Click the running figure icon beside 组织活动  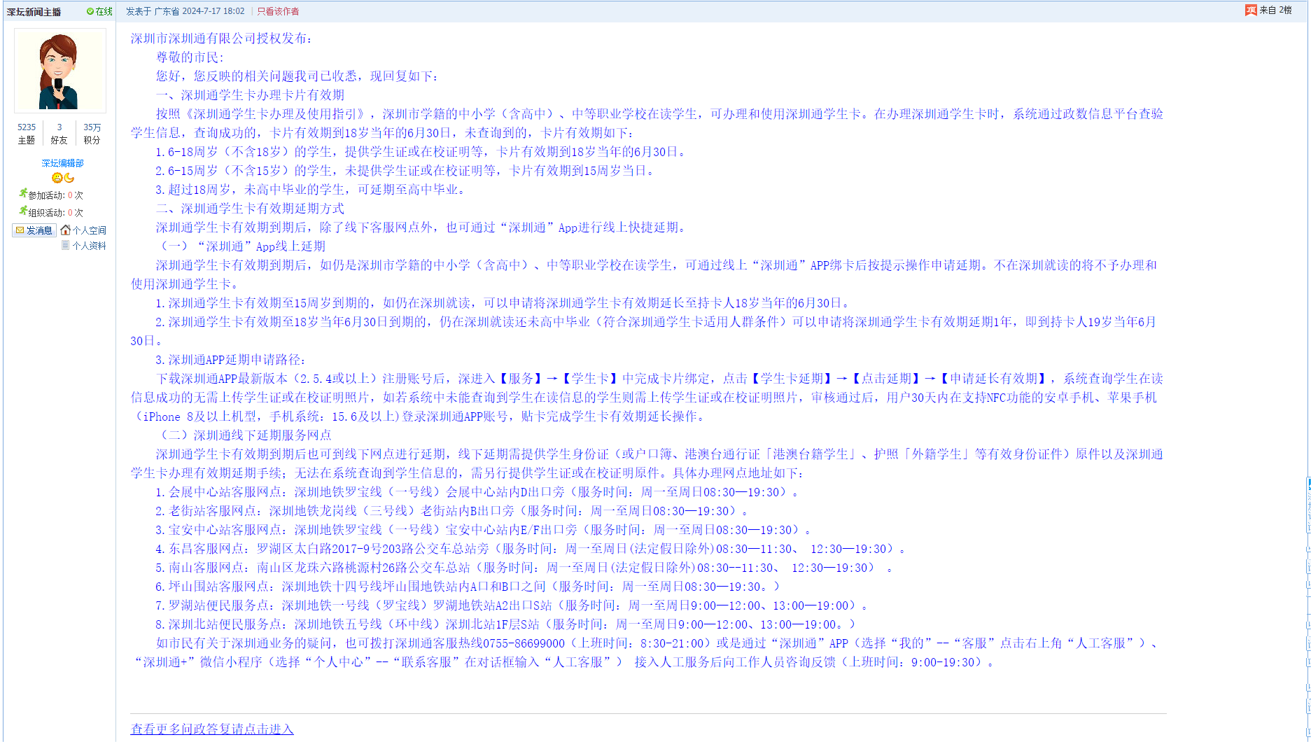pos(23,211)
